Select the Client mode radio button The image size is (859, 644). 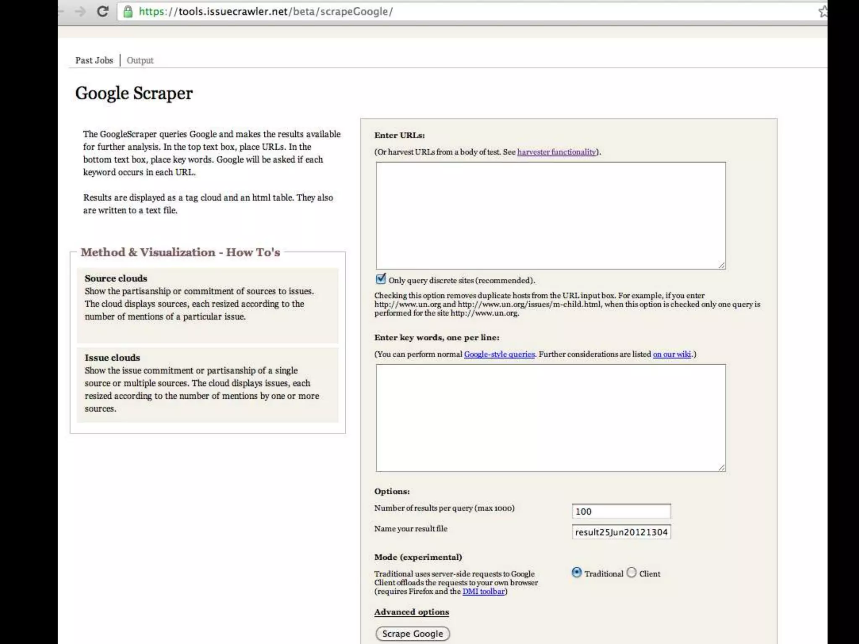tap(632, 573)
